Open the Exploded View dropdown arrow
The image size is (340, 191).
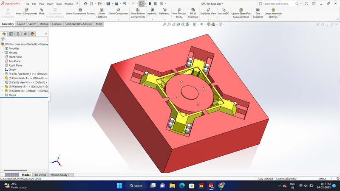(x=208, y=17)
